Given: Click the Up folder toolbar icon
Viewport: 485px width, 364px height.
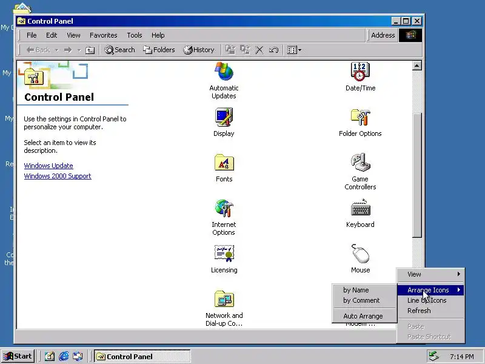Looking at the screenshot, I should coord(90,50).
